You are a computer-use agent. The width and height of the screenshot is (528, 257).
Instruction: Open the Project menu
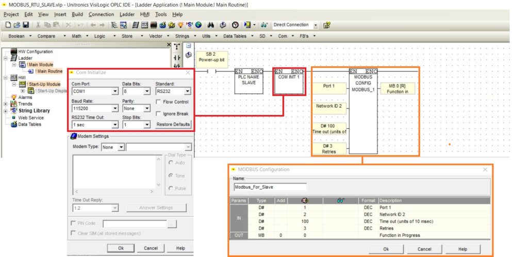tap(11, 14)
